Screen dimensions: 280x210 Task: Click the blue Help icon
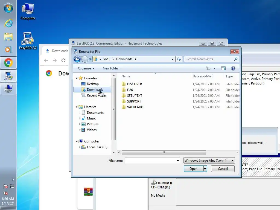(x=233, y=68)
